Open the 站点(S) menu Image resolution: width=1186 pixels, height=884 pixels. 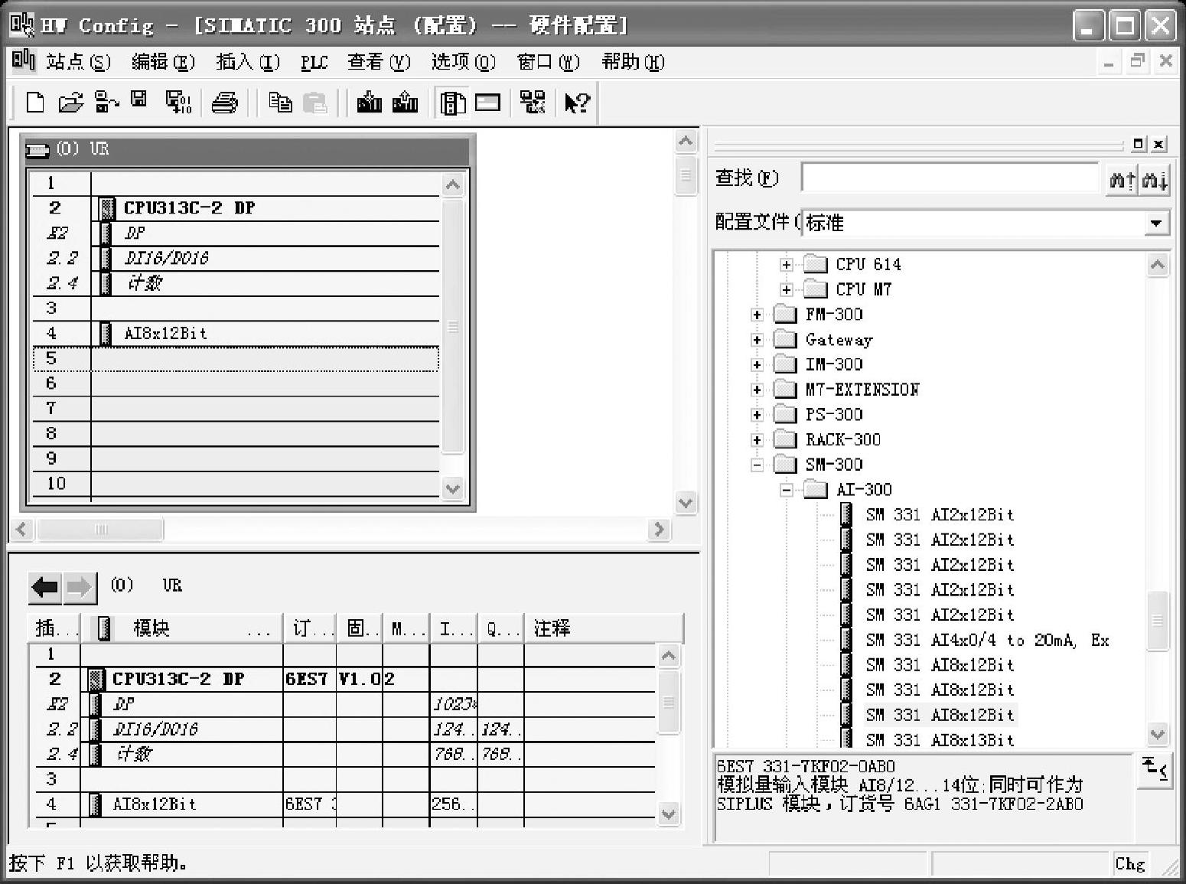point(78,61)
